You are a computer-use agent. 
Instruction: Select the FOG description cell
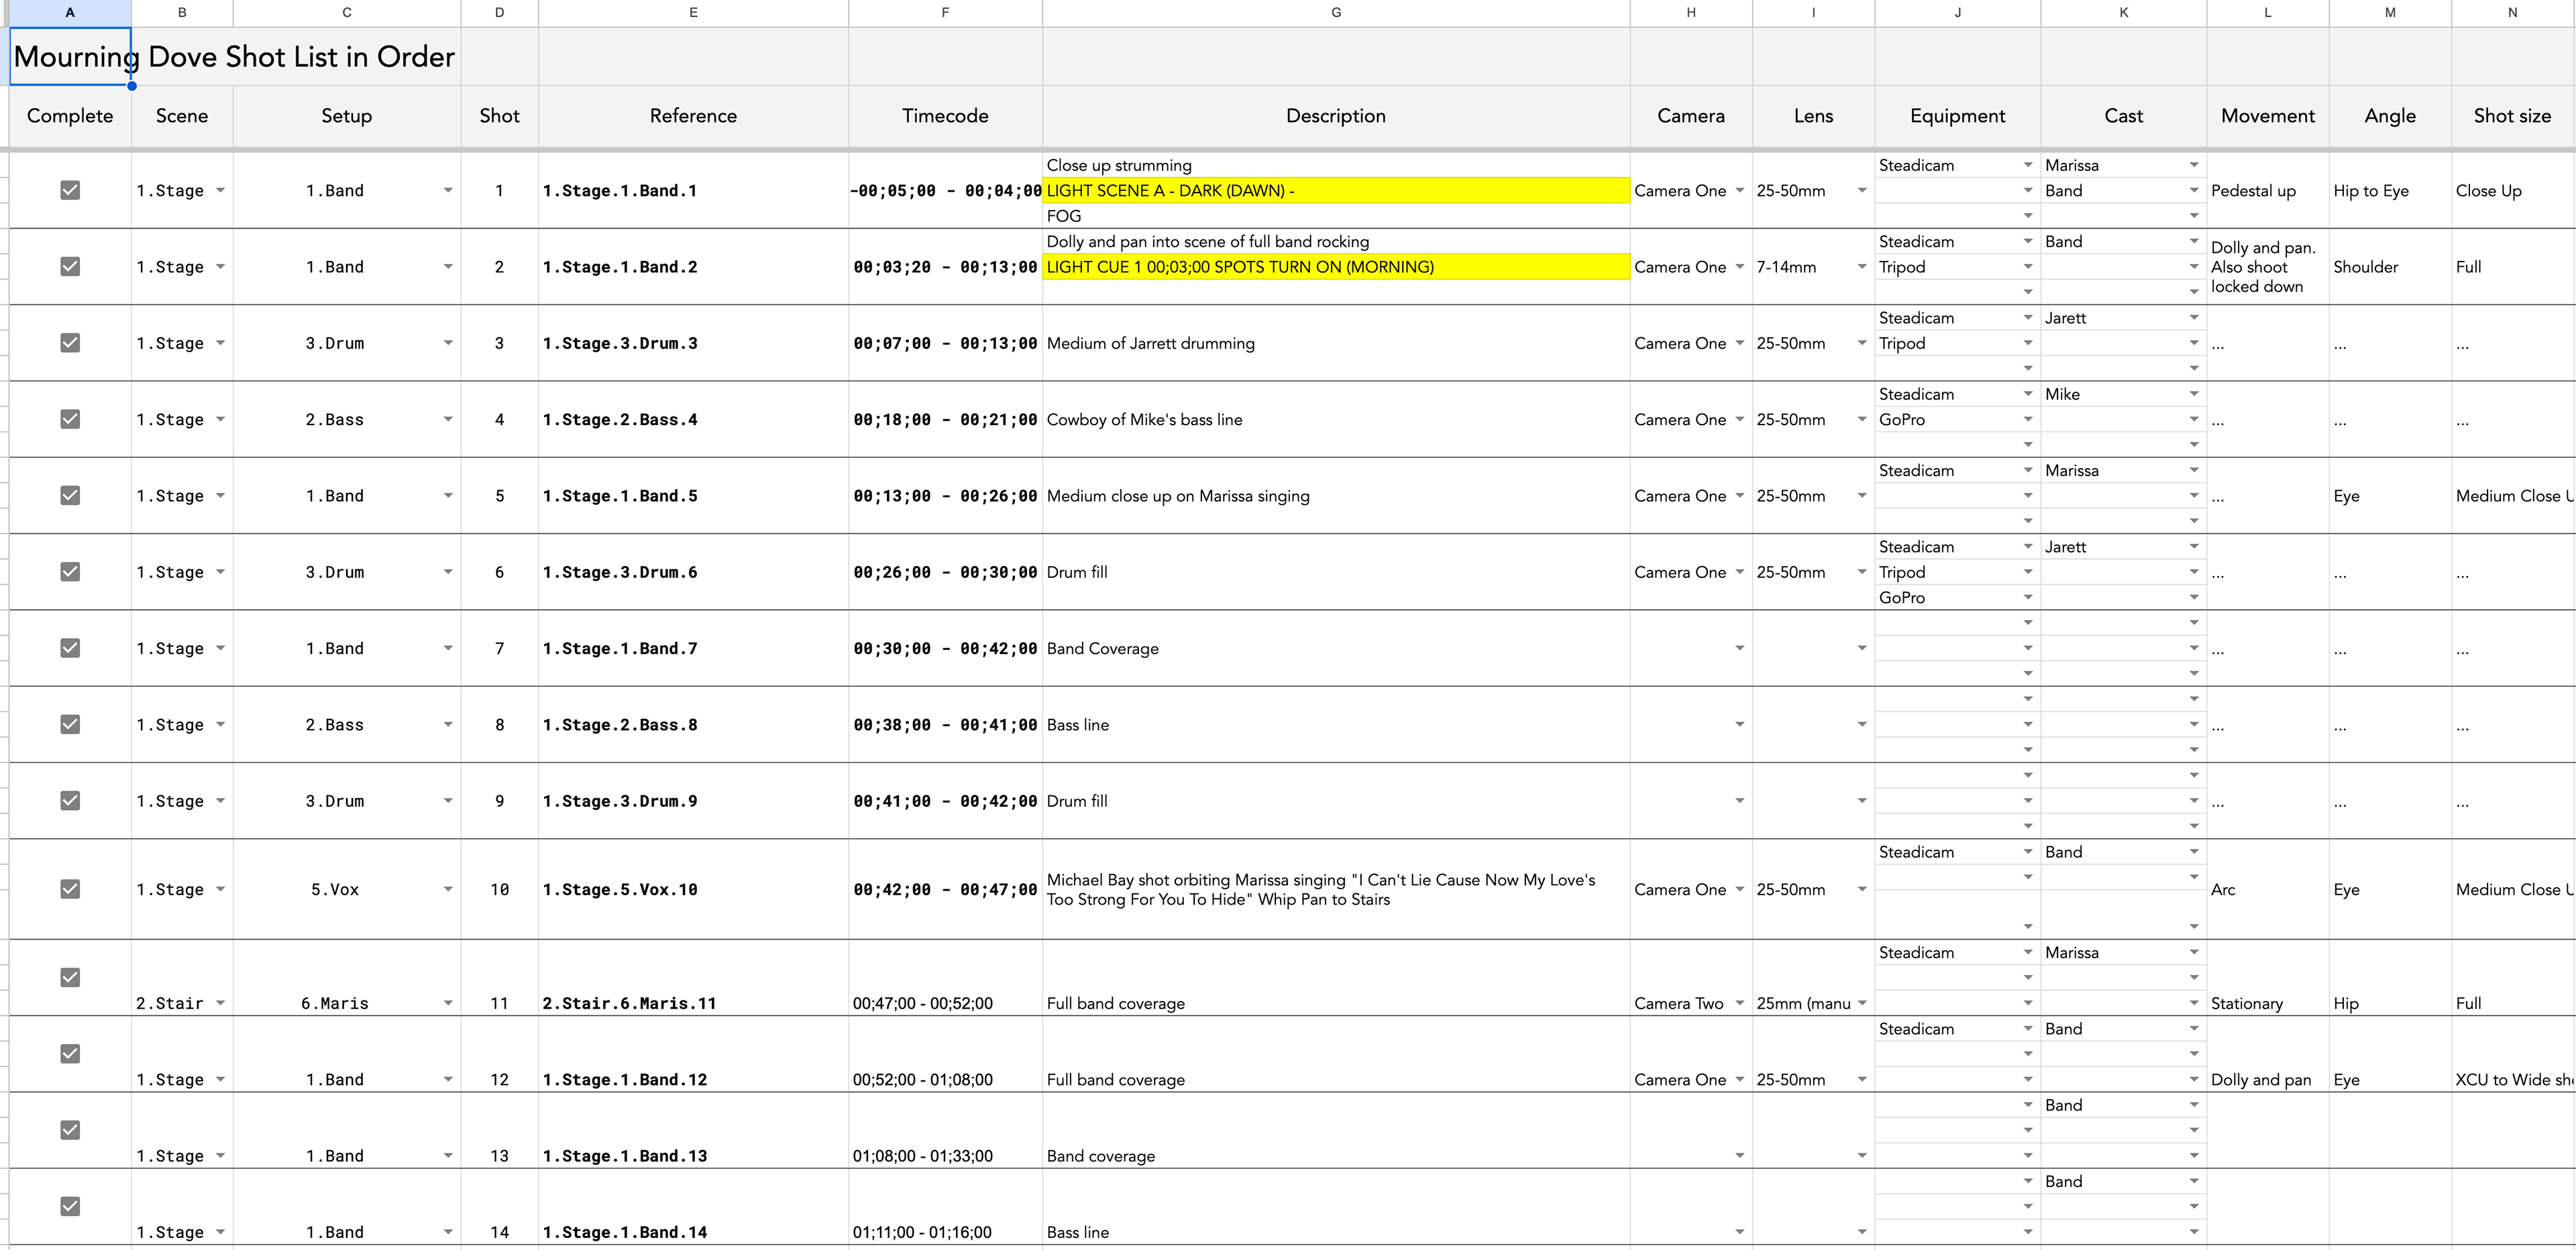coord(1336,216)
